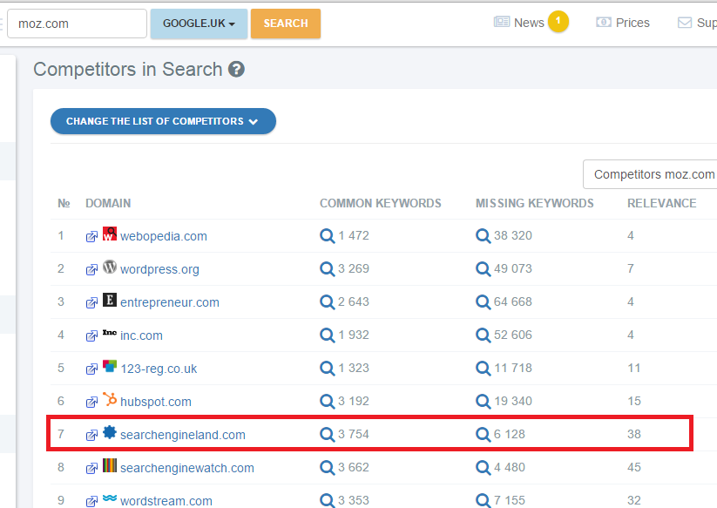
Task: Open wordpress.org external link icon
Action: click(91, 270)
